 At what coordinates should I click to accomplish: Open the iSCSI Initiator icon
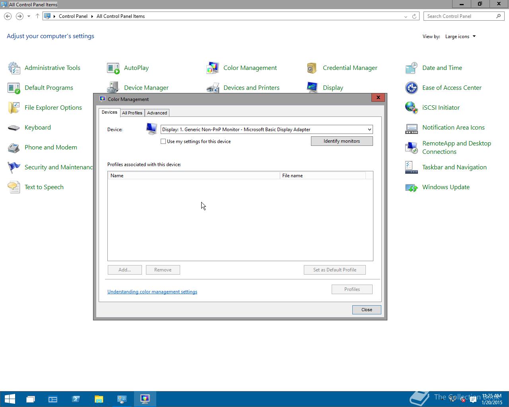click(412, 108)
